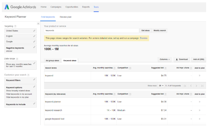Open the Campaigns menu

[56, 7]
